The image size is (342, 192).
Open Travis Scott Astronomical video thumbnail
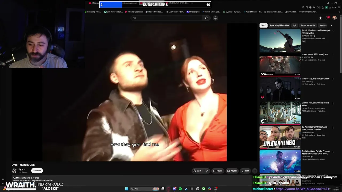(x=280, y=161)
